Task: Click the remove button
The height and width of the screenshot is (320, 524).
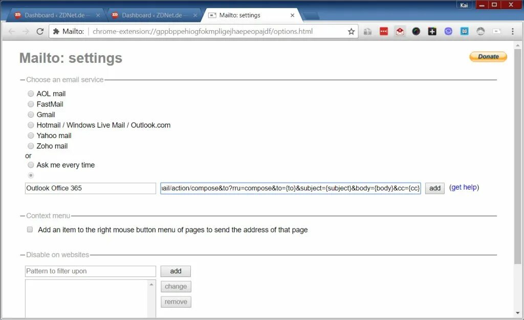Action: (176, 302)
